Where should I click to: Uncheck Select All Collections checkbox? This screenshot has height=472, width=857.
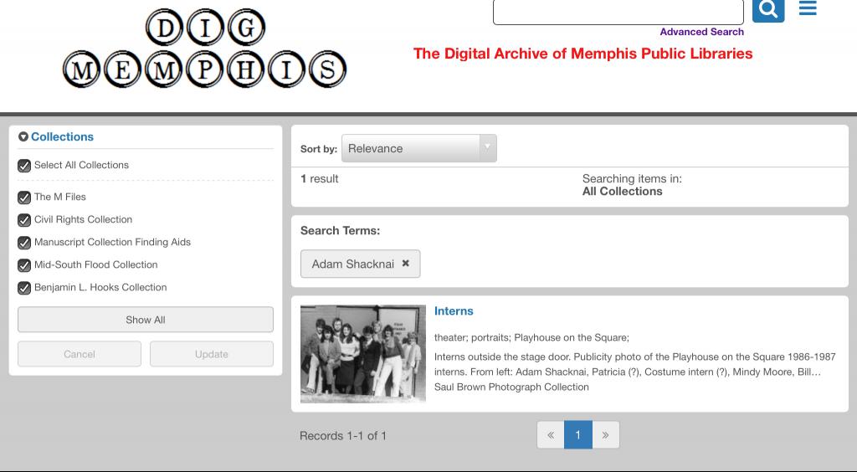click(x=24, y=166)
